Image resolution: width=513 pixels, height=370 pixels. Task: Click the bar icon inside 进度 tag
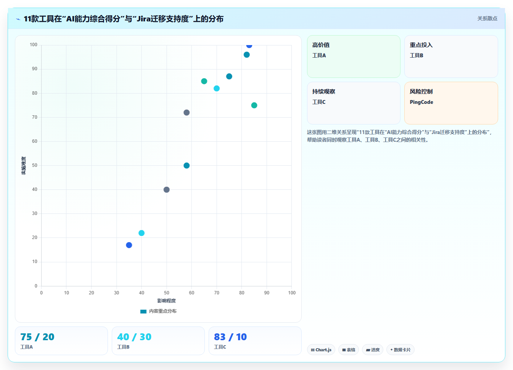pyautogui.click(x=368, y=350)
